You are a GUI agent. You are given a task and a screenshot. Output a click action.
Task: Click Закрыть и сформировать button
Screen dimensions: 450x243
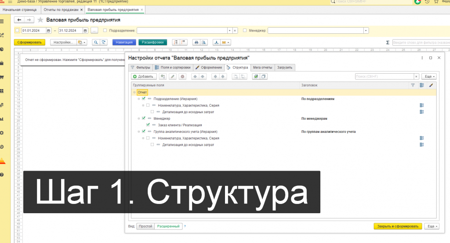(x=398, y=226)
